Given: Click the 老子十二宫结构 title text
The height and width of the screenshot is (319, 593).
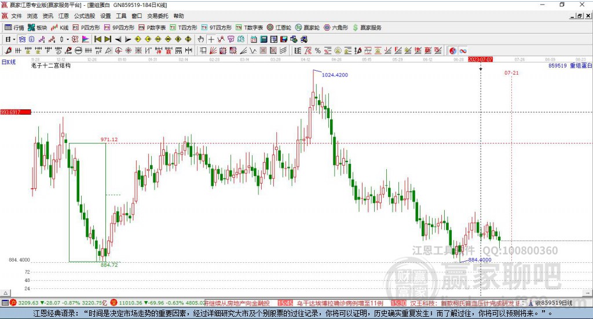Looking at the screenshot, I should (51, 65).
